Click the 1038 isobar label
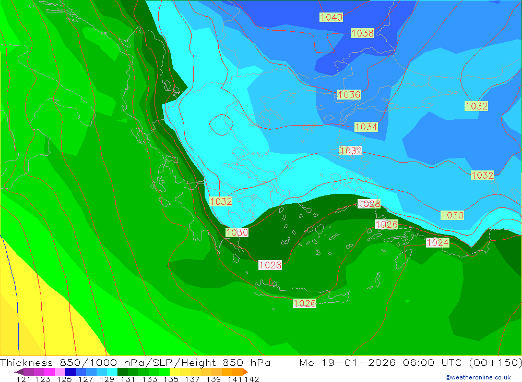The image size is (522, 382). [x=362, y=33]
